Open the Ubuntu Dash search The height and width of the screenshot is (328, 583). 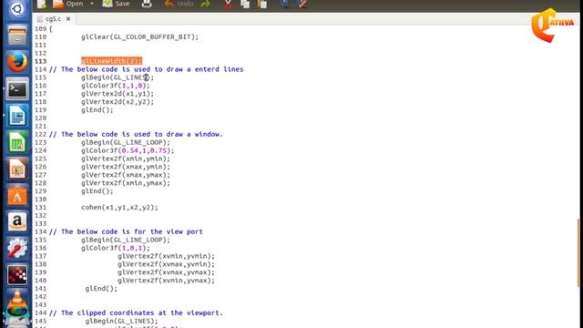coord(17,9)
